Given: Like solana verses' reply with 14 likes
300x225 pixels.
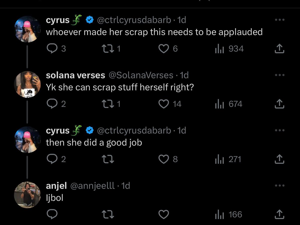Looking at the screenshot, I should [170, 104].
